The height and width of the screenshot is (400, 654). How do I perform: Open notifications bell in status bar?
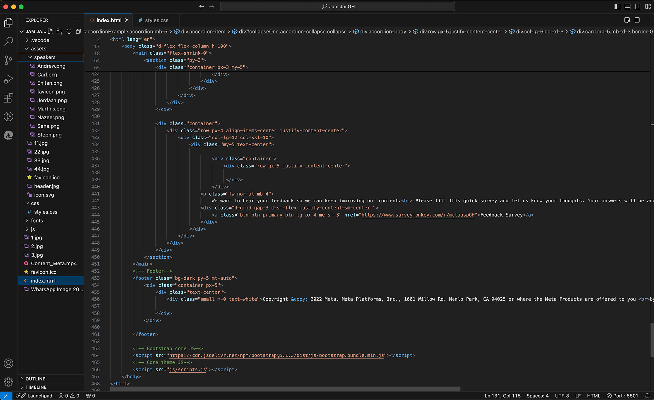coord(647,396)
